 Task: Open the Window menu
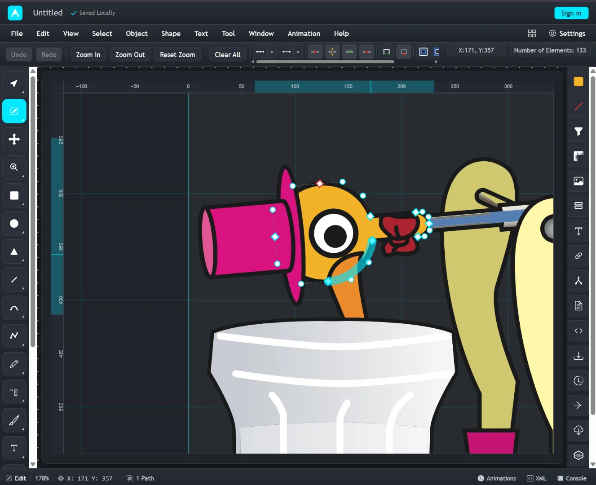[261, 33]
